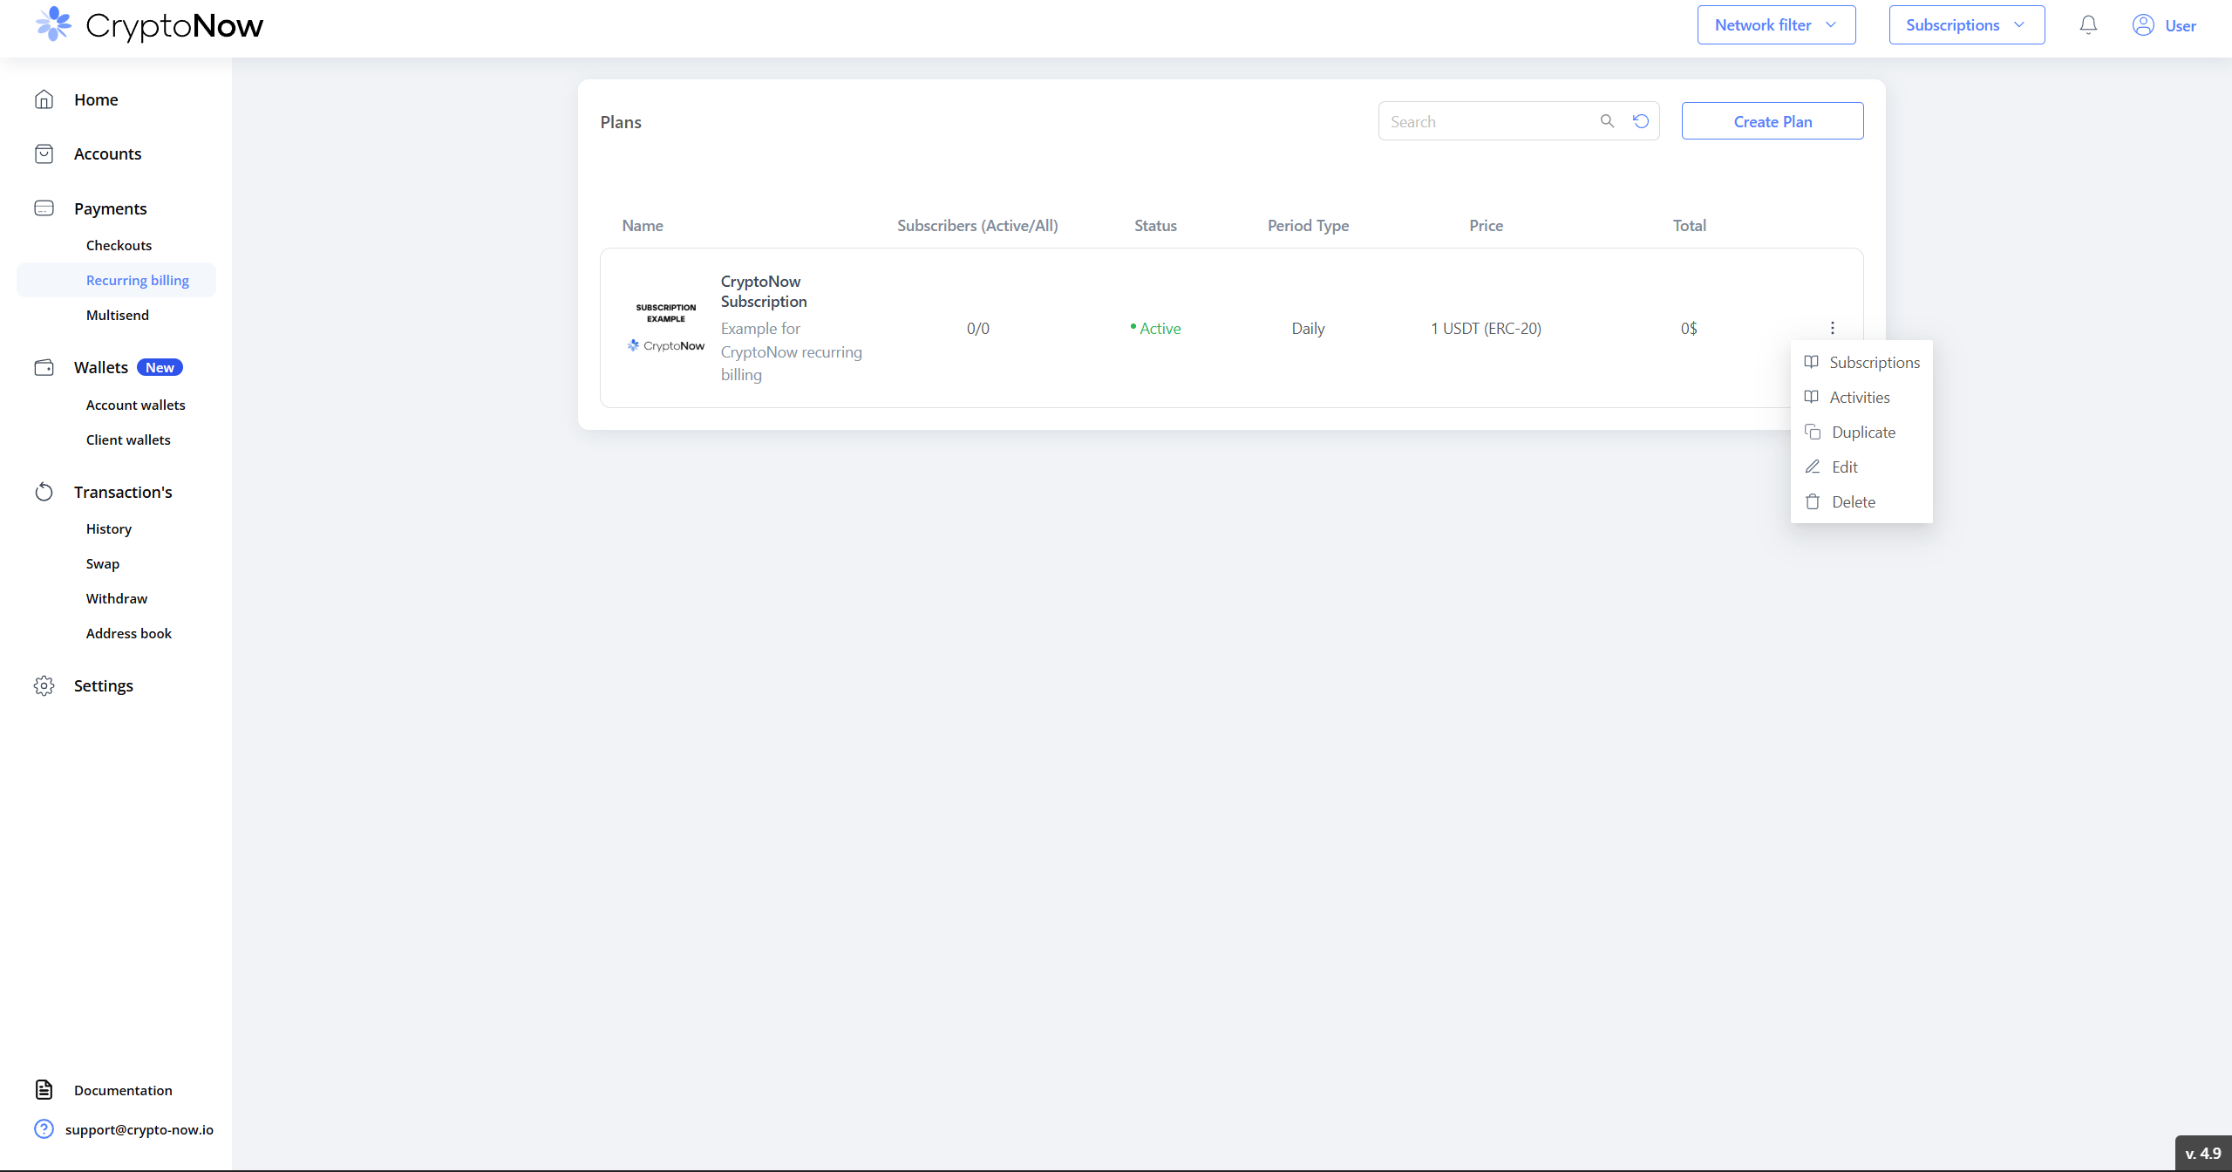2232x1172 pixels.
Task: Open Swap page
Action: [x=102, y=563]
